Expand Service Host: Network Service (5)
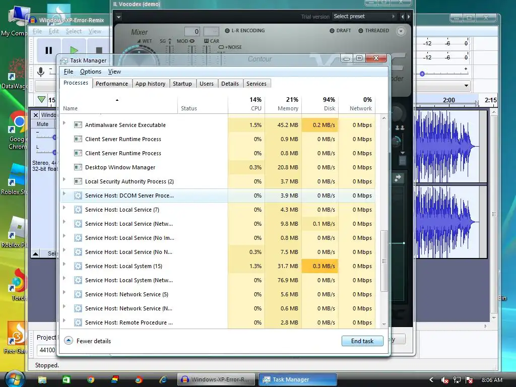The image size is (516, 387). pyautogui.click(x=64, y=292)
